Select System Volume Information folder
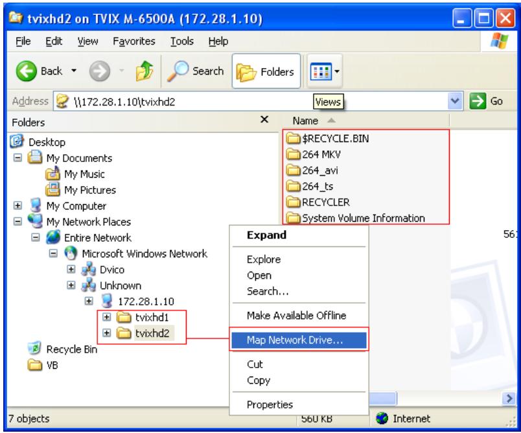 (x=356, y=218)
